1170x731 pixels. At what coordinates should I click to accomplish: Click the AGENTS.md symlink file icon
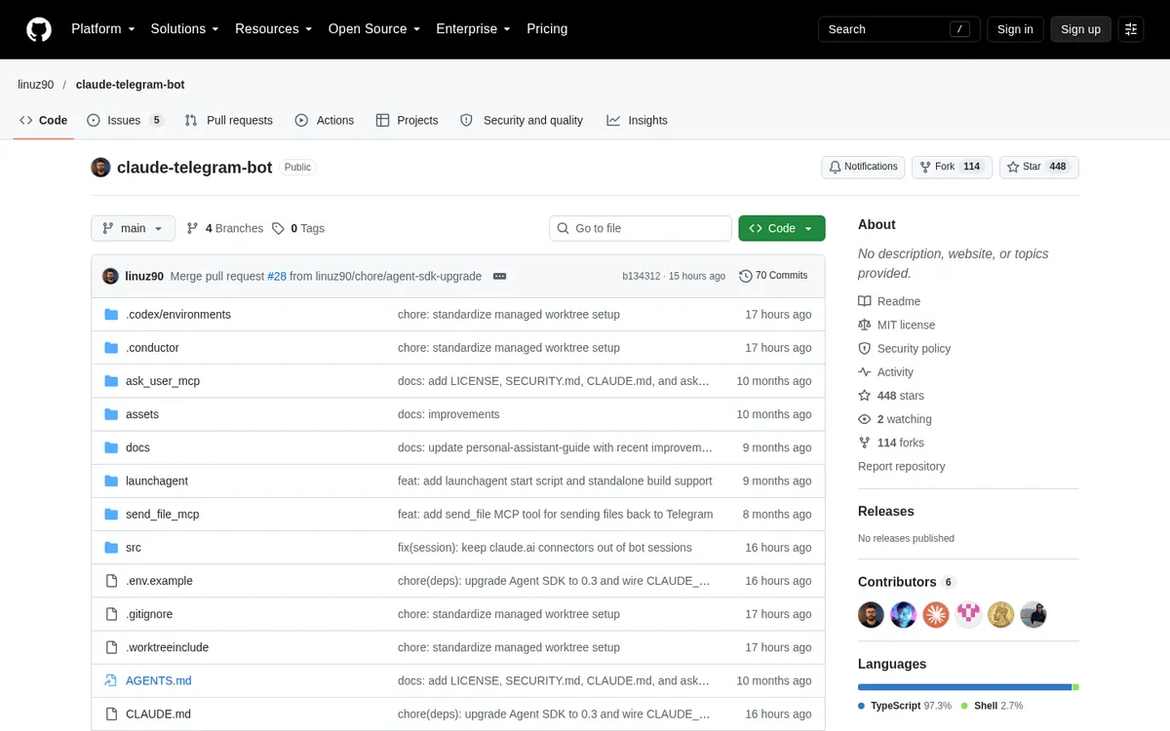(x=111, y=680)
